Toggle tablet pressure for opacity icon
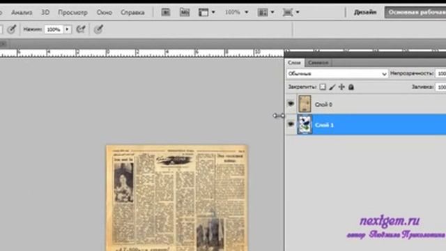446x251 pixels. [11, 29]
